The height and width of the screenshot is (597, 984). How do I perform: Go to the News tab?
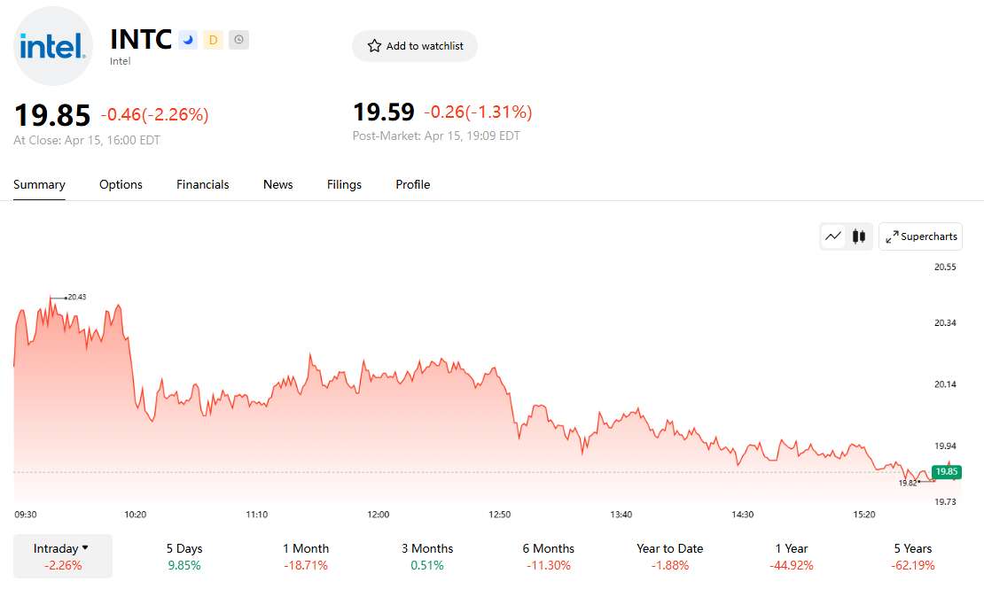pyautogui.click(x=277, y=184)
